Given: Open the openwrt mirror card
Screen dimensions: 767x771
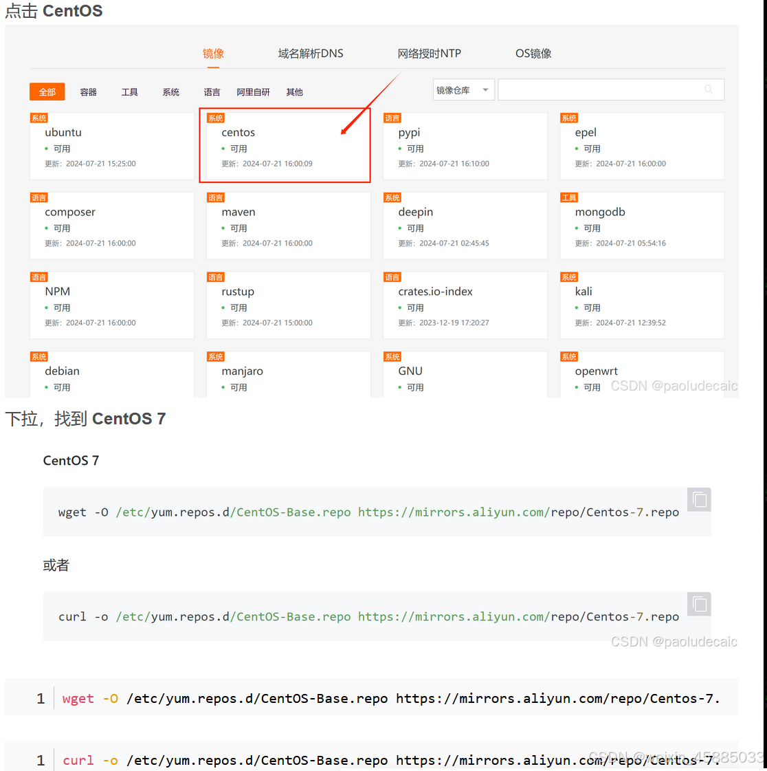Looking at the screenshot, I should click(x=642, y=374).
